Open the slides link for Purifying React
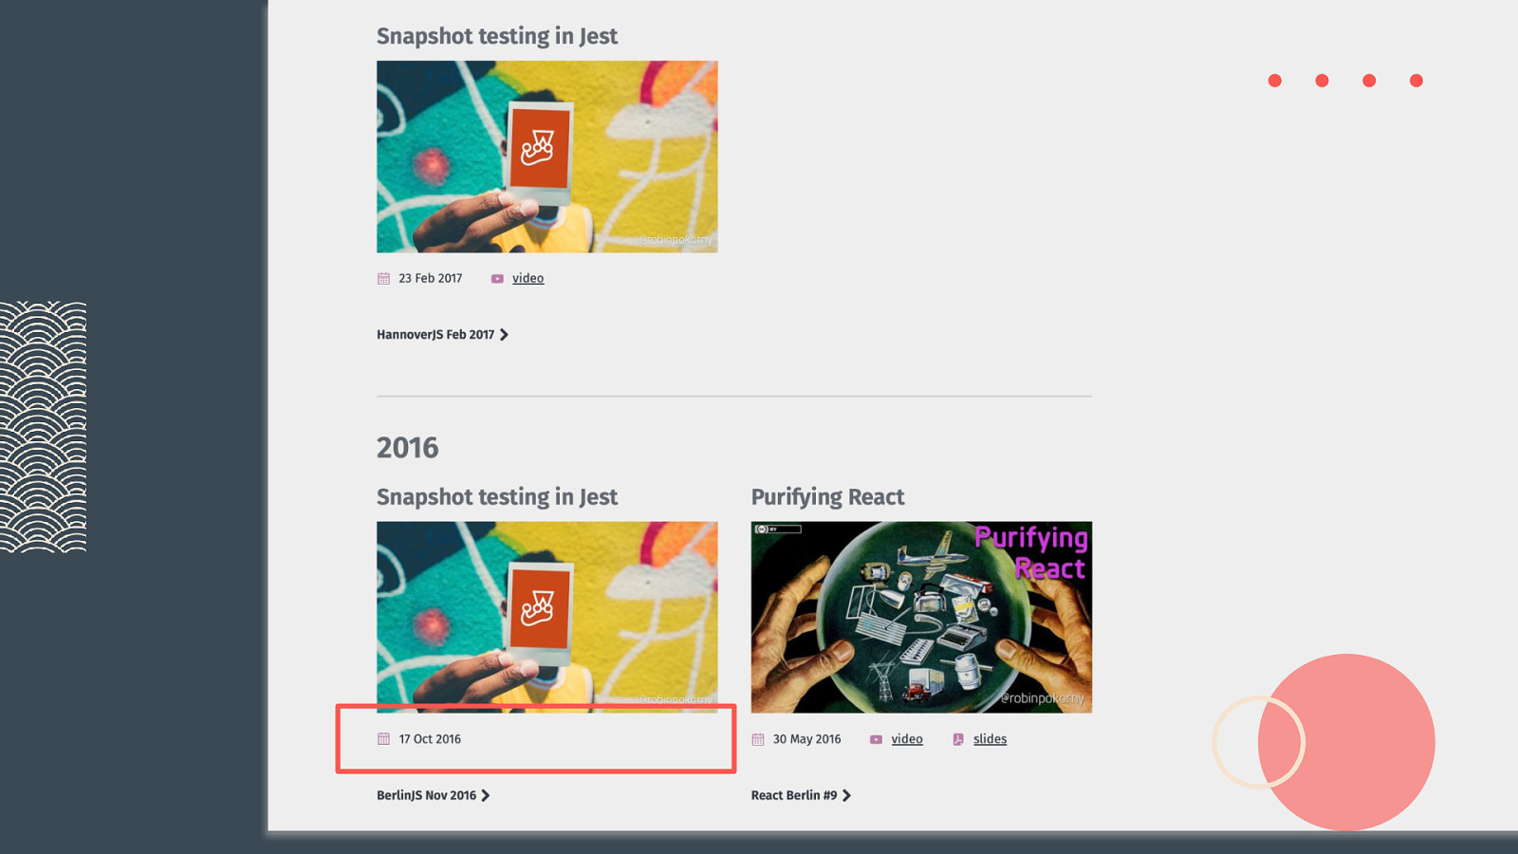The image size is (1518, 854). point(990,739)
